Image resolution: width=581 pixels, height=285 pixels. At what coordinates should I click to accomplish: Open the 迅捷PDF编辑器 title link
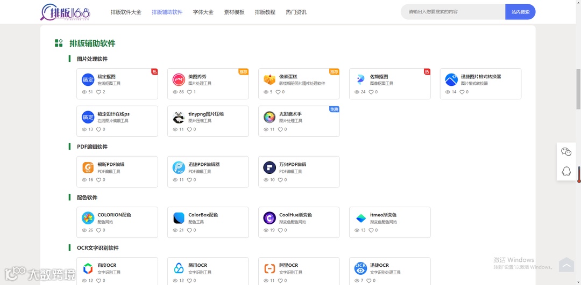pos(204,164)
